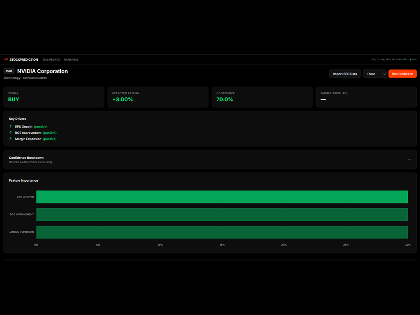Click the EPS Growth driver text
This screenshot has height=315, width=420.
coord(23,127)
